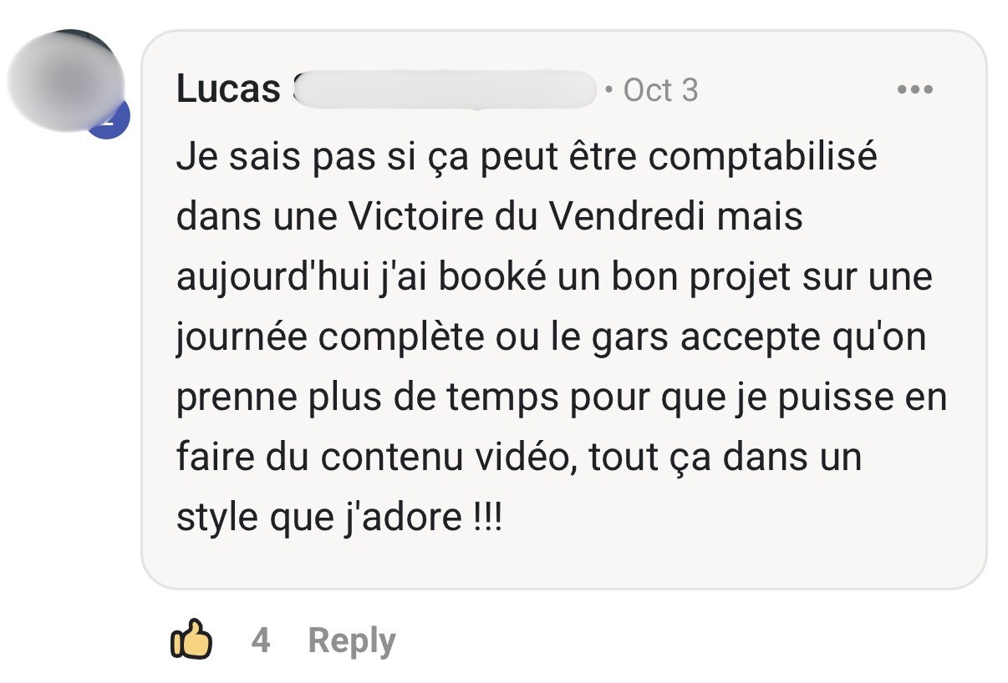Viewport: 1008px width, 683px height.
Task: Click the phrase "prenne plus de temps"
Action: 367,398
